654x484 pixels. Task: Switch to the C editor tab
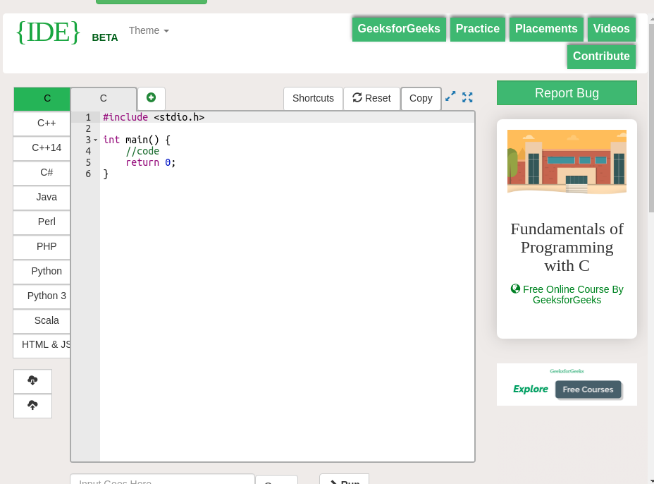tap(103, 98)
